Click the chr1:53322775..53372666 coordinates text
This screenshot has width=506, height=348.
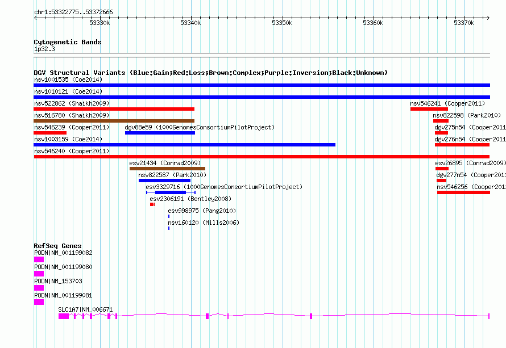pyautogui.click(x=73, y=12)
